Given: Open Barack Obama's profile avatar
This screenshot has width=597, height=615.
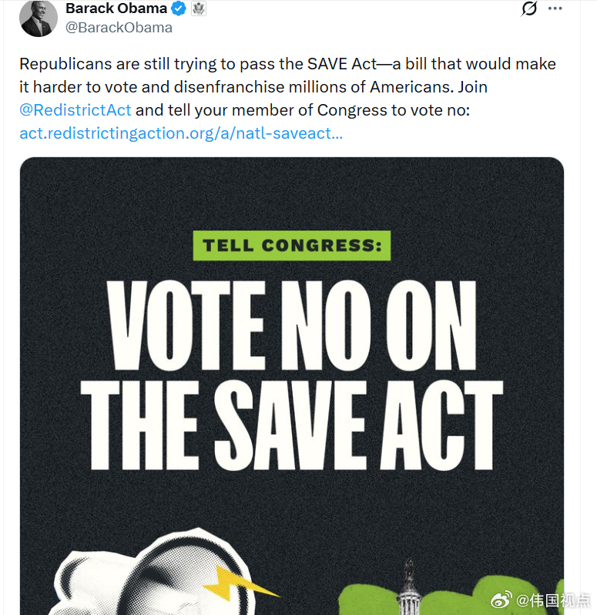Looking at the screenshot, I should point(39,18).
